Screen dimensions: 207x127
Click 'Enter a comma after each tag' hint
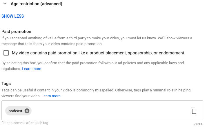pyautogui.click(x=25, y=123)
